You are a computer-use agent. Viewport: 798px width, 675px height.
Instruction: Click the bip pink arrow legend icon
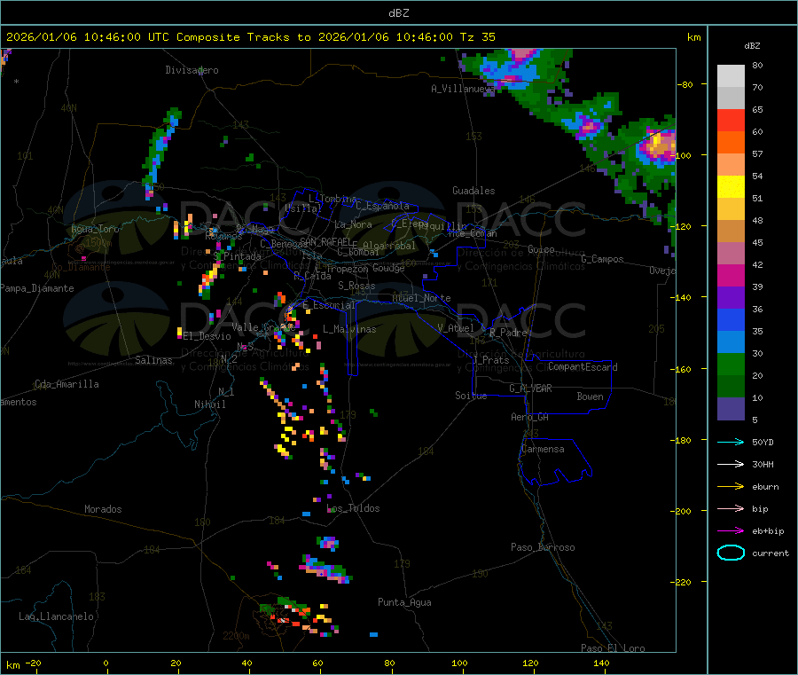[x=731, y=508]
